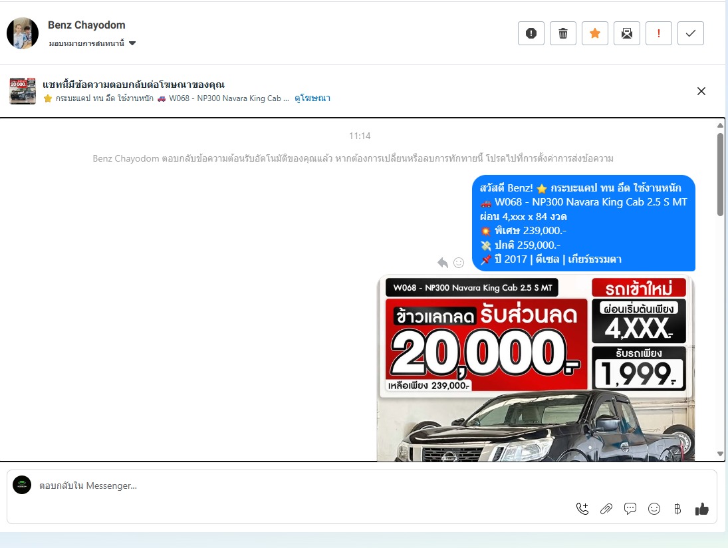Select the 11:14 timestamp text
Viewport: 728px width, 548px height.
[x=360, y=136]
